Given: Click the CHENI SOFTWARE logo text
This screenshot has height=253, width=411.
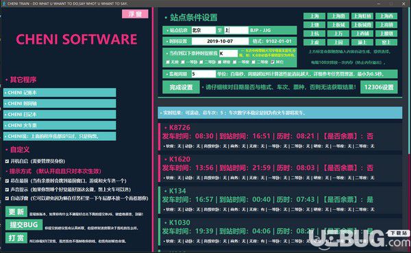Looking at the screenshot, I should pyautogui.click(x=77, y=39).
